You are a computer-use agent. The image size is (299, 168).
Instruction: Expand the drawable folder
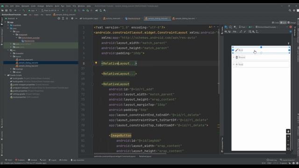click(x=11, y=53)
